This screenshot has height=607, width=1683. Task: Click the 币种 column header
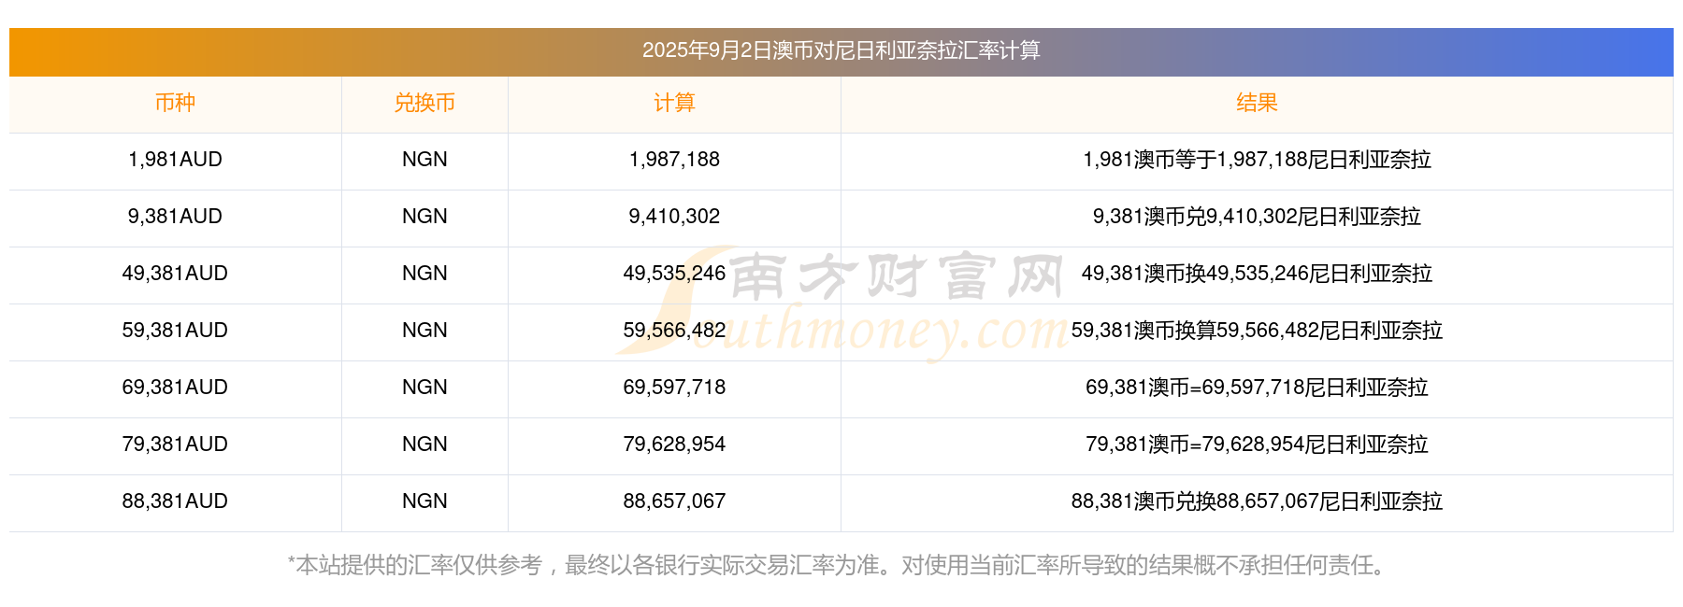coord(175,103)
